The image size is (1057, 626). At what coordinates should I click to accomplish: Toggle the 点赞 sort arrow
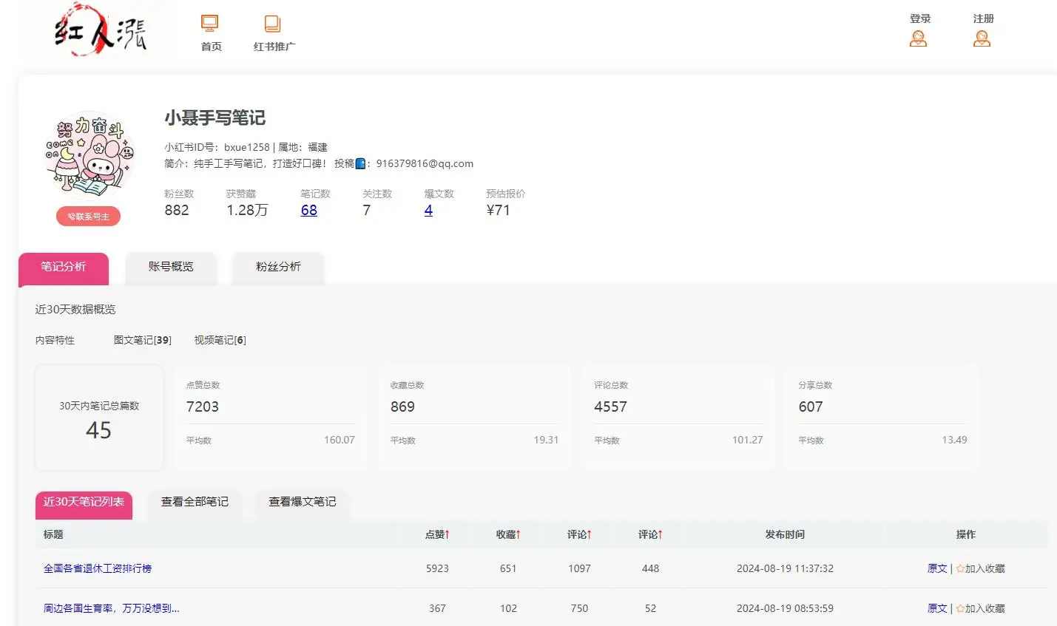point(449,534)
